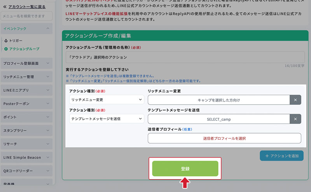311x192 pixels.
Task: Click the キャンプを選択した方向け rich menu field
Action: coord(218,100)
